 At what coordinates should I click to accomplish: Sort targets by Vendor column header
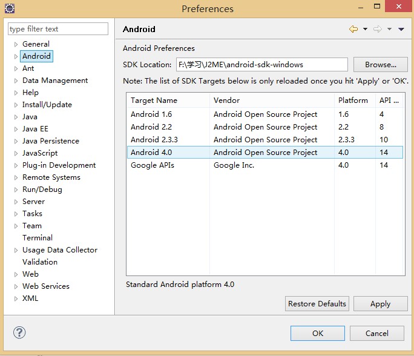tap(271, 101)
